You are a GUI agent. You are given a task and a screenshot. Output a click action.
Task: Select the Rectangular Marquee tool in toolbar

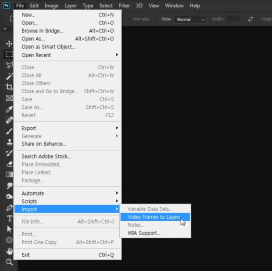point(9,54)
